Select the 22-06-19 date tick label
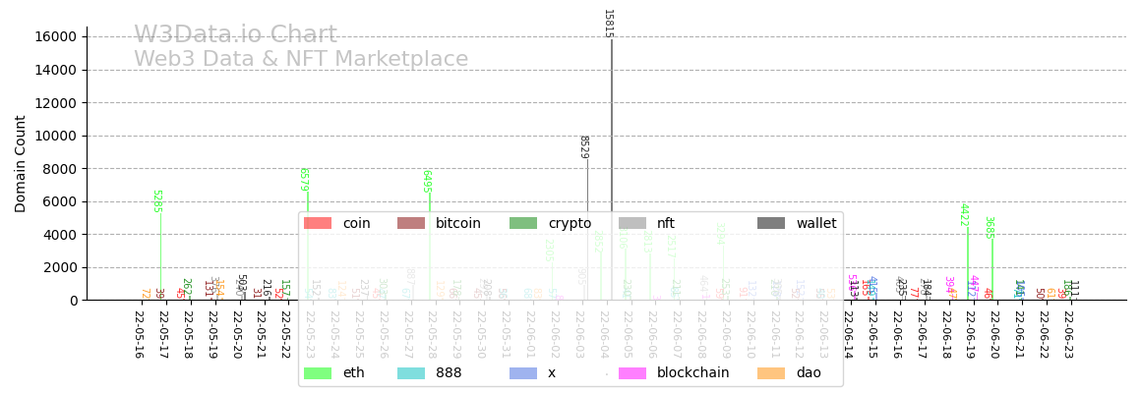1141x393 pixels. click(970, 335)
